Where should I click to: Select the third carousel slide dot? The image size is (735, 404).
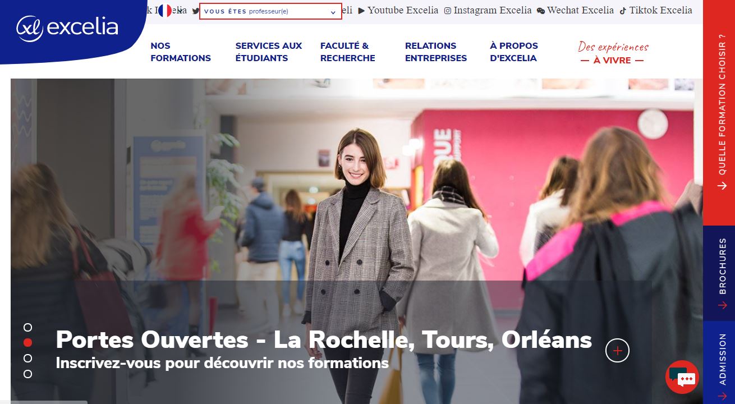tap(27, 358)
